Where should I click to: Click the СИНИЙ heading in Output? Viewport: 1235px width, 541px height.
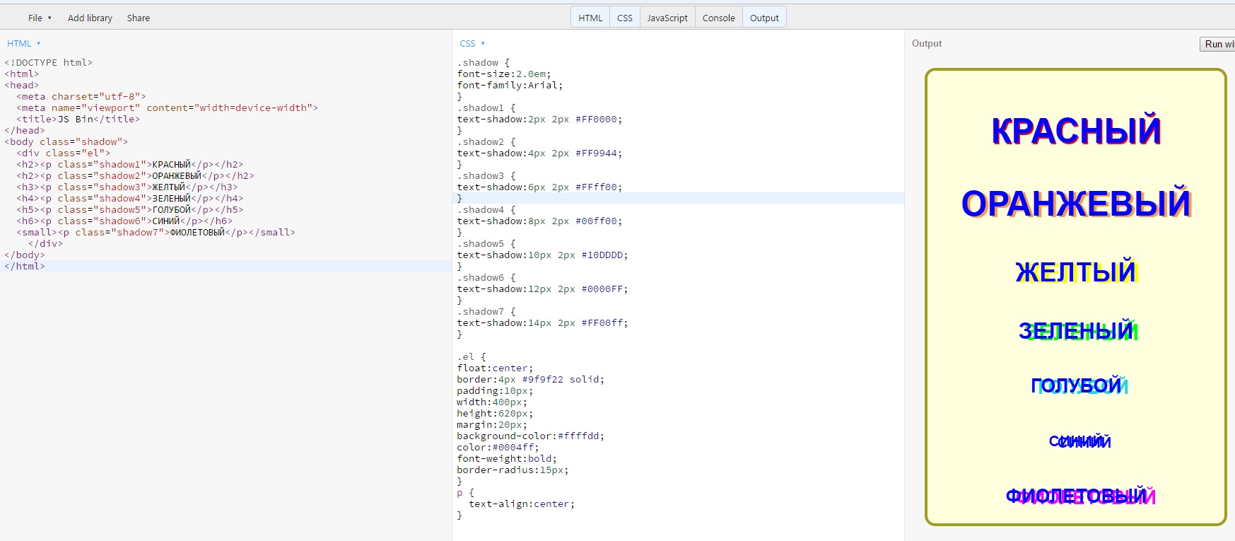click(x=1079, y=442)
